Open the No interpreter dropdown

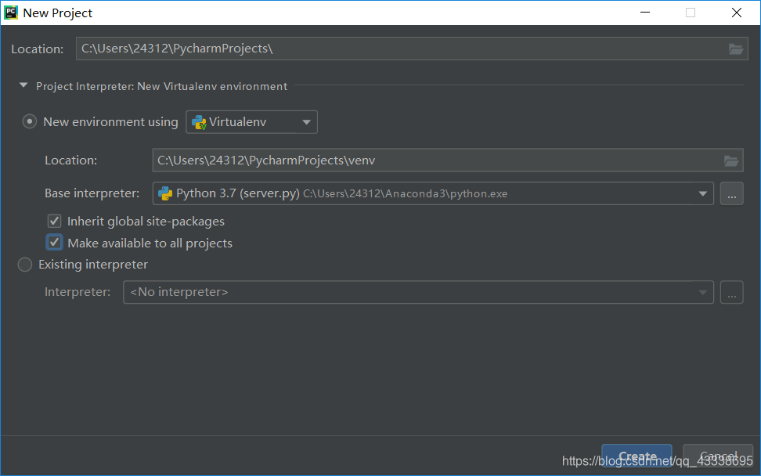pyautogui.click(x=418, y=292)
